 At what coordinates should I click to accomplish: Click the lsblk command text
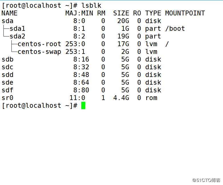(x=91, y=5)
